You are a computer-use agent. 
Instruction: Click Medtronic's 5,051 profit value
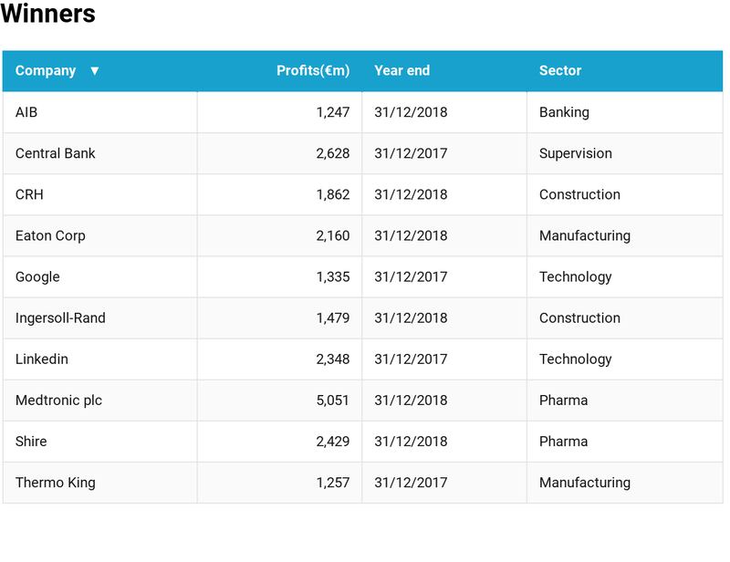333,400
